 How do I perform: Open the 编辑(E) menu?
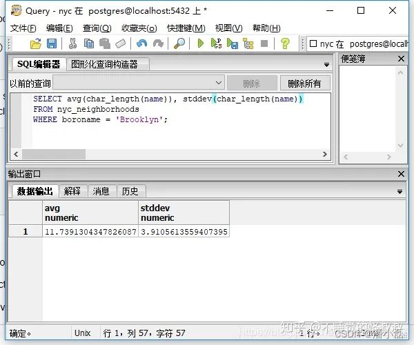[x=59, y=28]
